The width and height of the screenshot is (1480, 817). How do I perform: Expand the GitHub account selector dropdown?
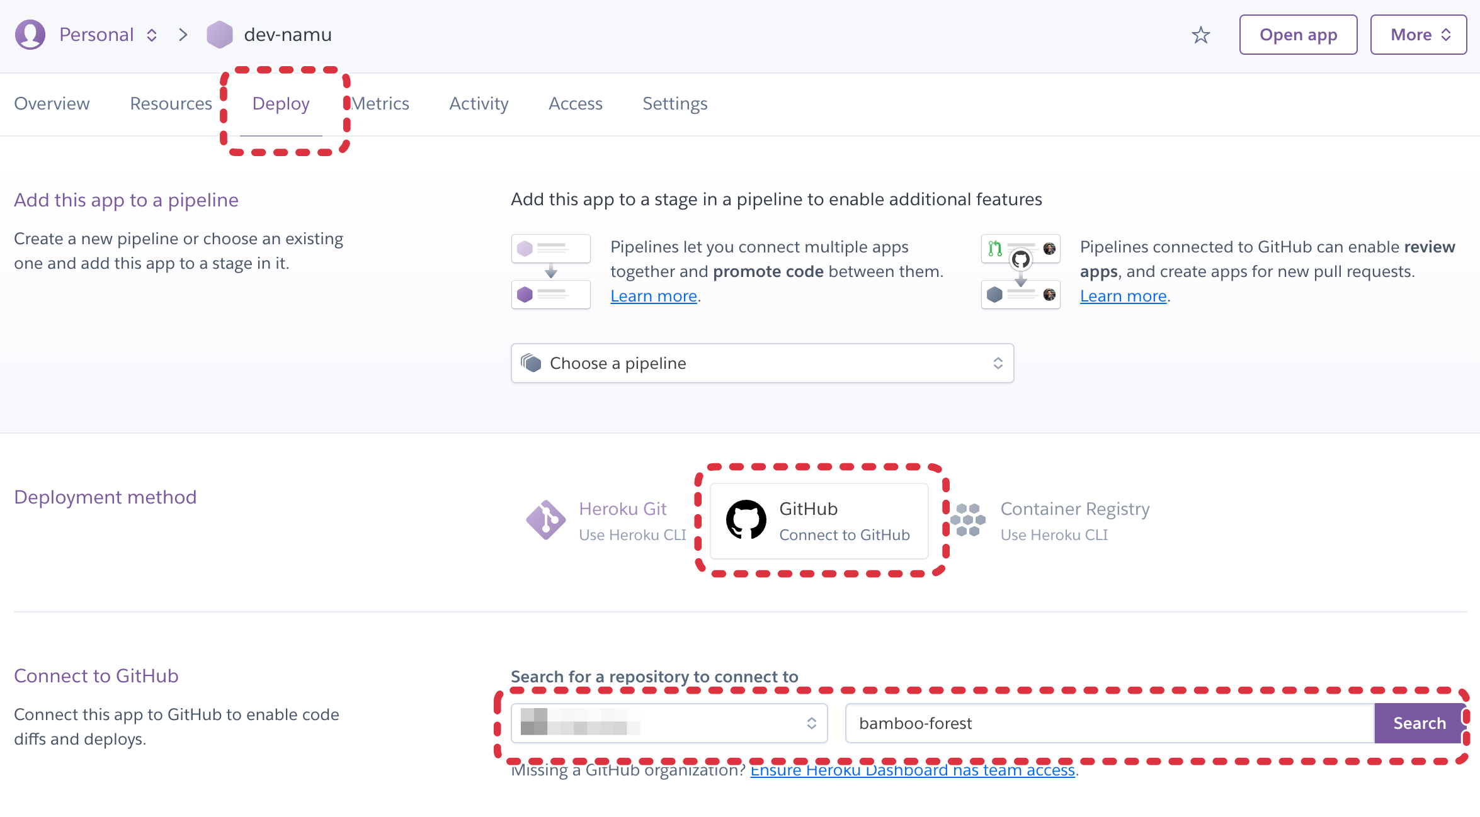[669, 723]
